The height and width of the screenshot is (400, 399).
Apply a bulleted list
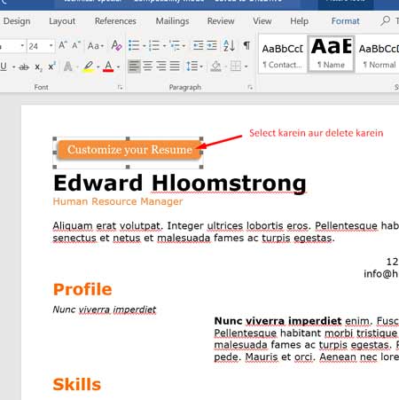pos(134,45)
